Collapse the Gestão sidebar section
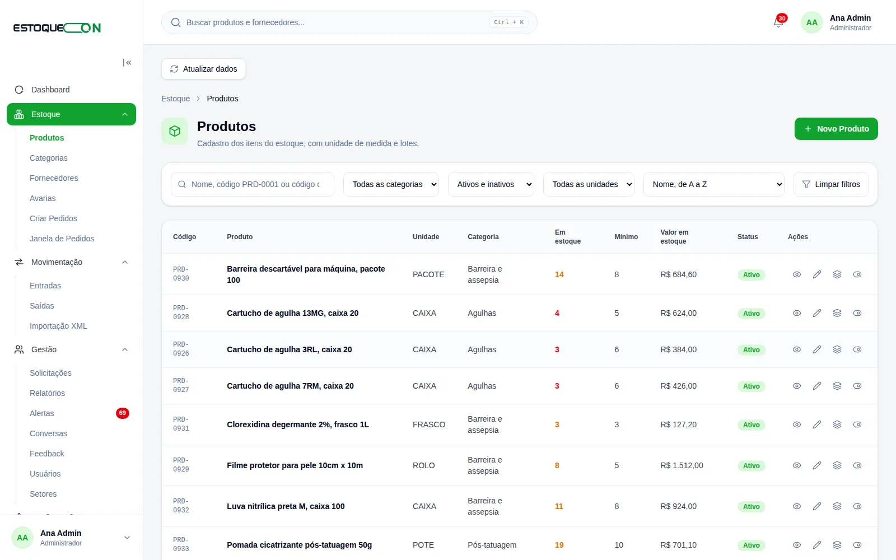The image size is (896, 560). pyautogui.click(x=71, y=349)
